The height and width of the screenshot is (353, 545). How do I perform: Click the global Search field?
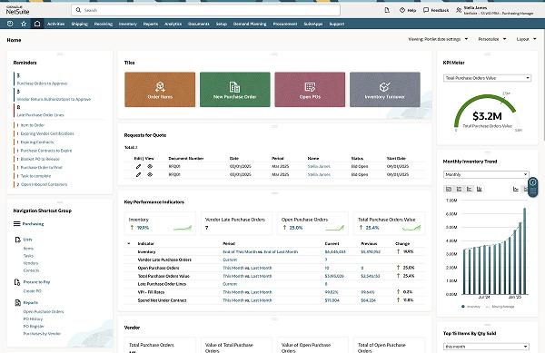(x=206, y=10)
